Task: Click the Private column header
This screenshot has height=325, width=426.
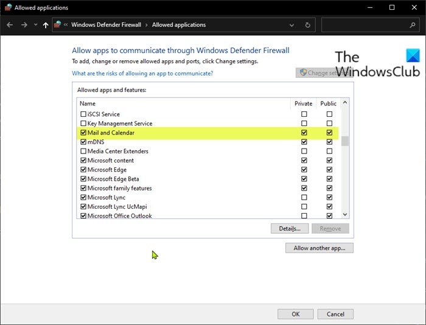Action: pyautogui.click(x=304, y=103)
